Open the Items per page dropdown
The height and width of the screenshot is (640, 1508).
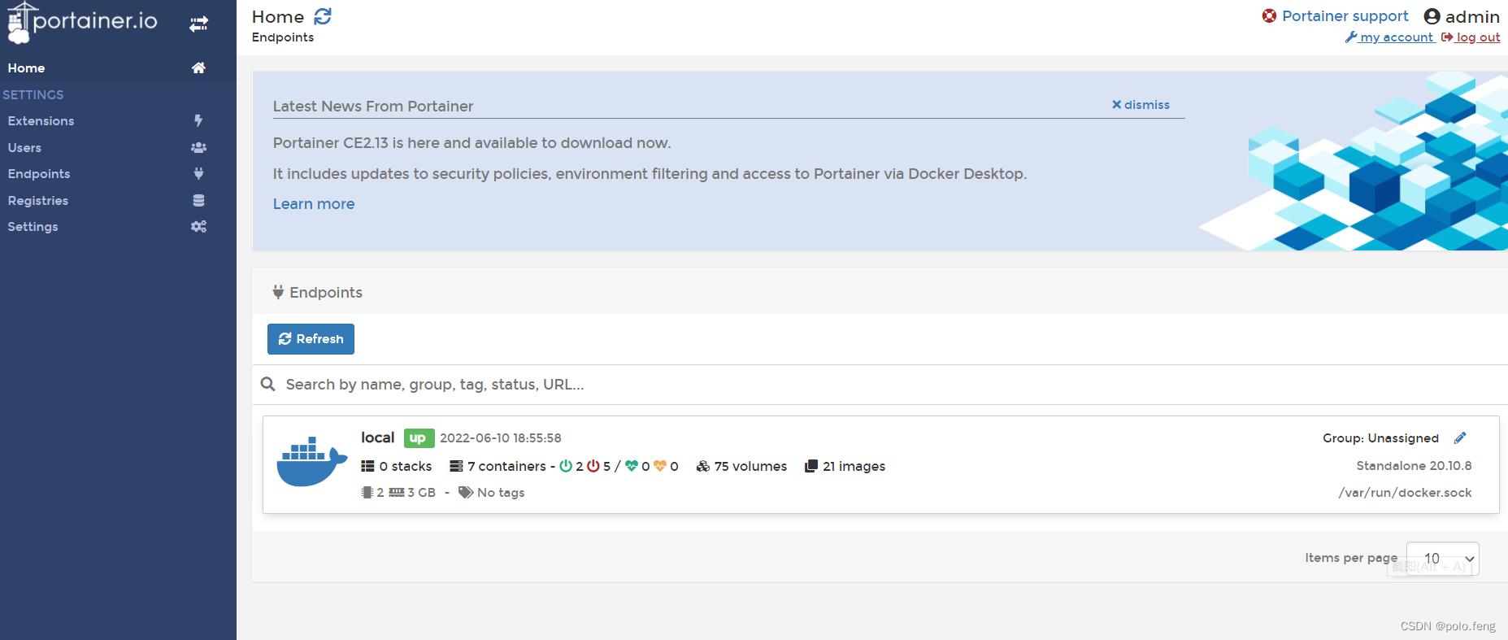[x=1442, y=559]
